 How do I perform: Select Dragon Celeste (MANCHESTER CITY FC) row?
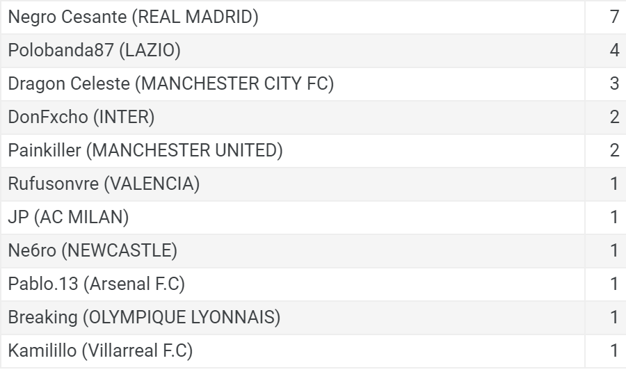[x=313, y=84]
